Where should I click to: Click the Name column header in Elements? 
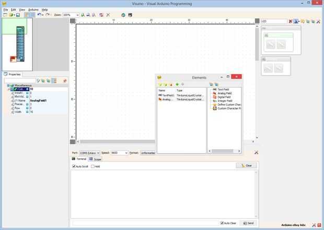point(162,90)
